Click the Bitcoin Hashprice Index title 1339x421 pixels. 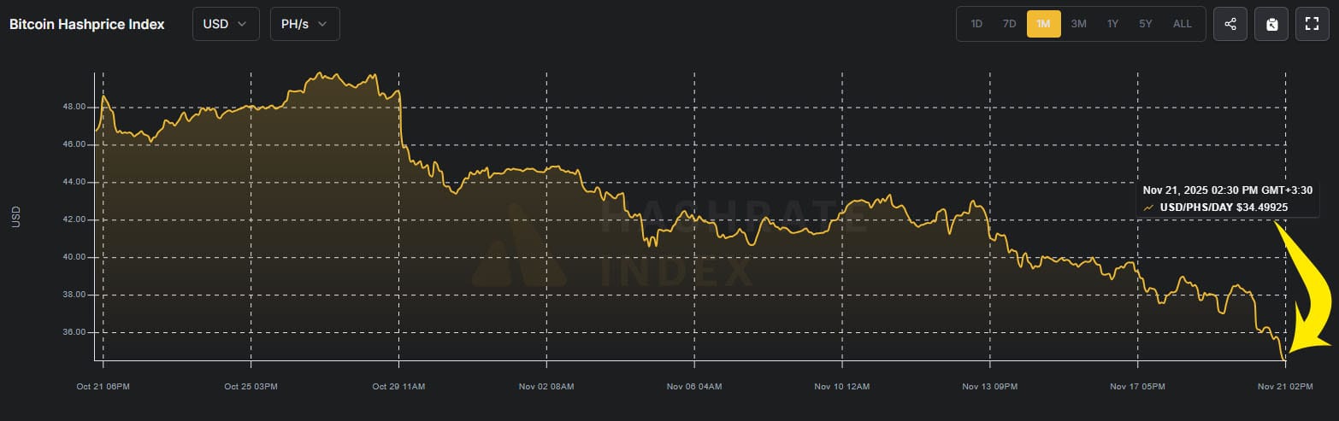click(x=87, y=25)
